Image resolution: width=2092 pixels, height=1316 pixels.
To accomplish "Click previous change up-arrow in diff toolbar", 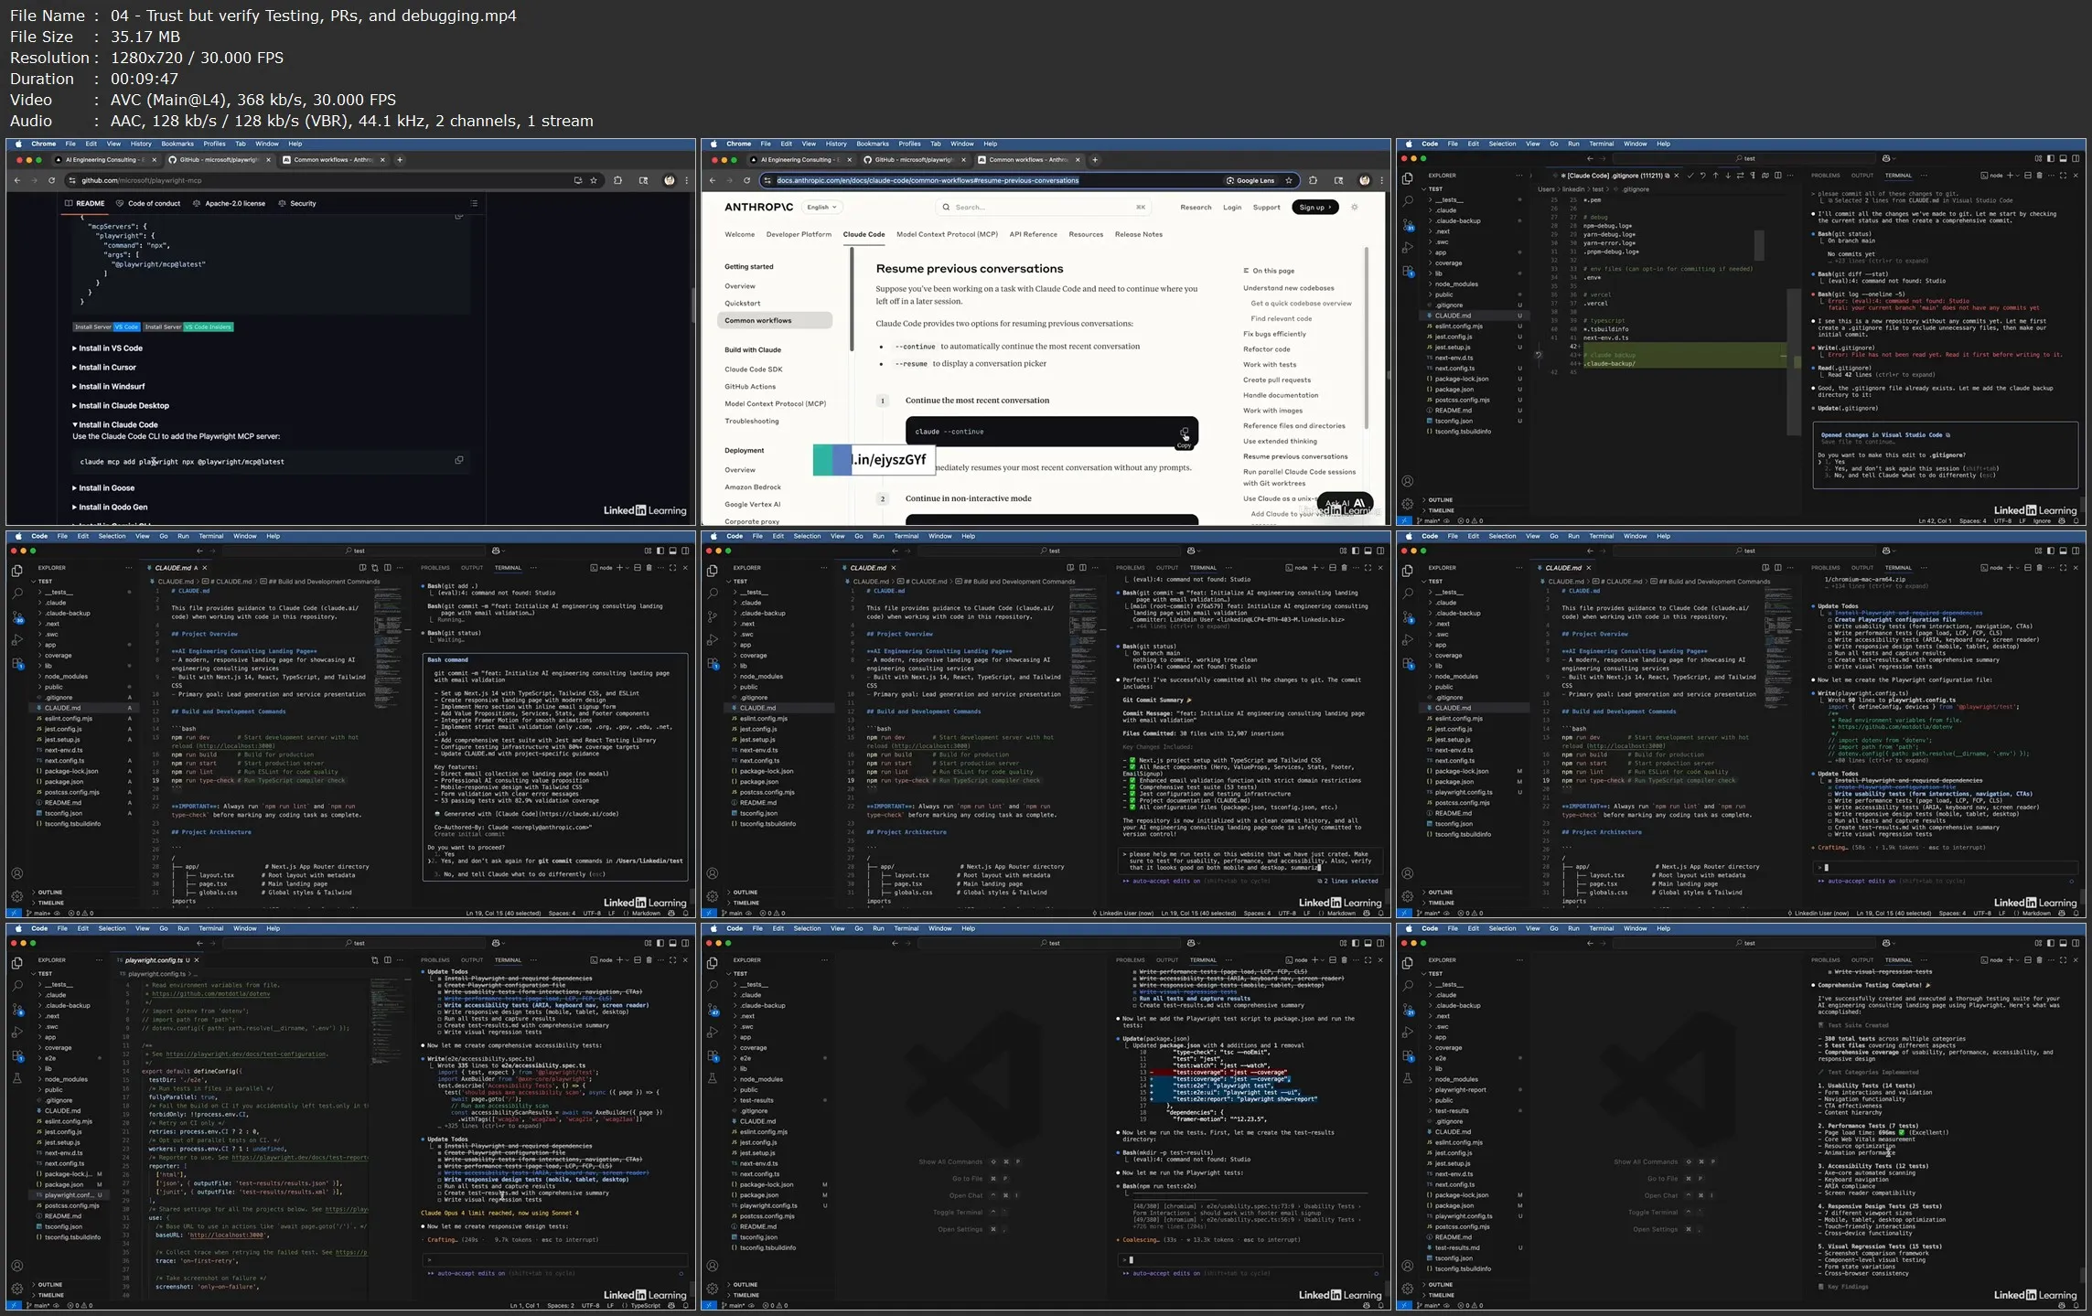I will [x=1715, y=175].
